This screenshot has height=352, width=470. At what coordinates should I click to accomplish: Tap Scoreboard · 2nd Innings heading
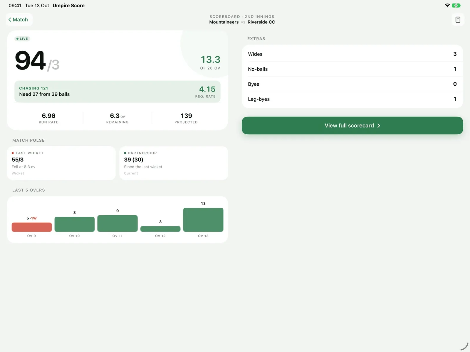(242, 17)
